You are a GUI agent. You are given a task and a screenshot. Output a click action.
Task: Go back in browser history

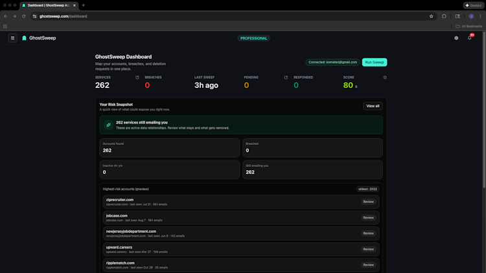click(x=6, y=16)
